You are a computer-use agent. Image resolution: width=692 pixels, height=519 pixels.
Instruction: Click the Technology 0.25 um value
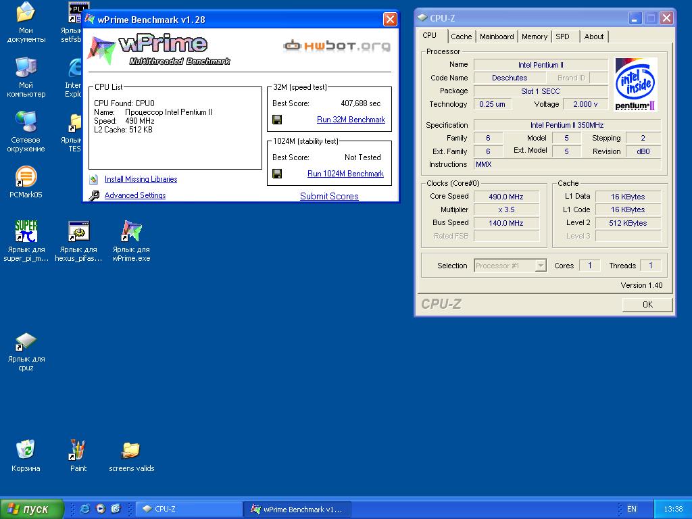493,104
